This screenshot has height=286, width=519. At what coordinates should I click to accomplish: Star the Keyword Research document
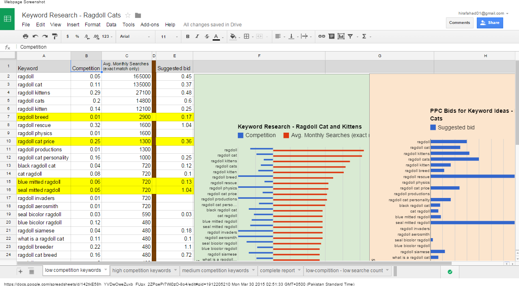click(128, 15)
